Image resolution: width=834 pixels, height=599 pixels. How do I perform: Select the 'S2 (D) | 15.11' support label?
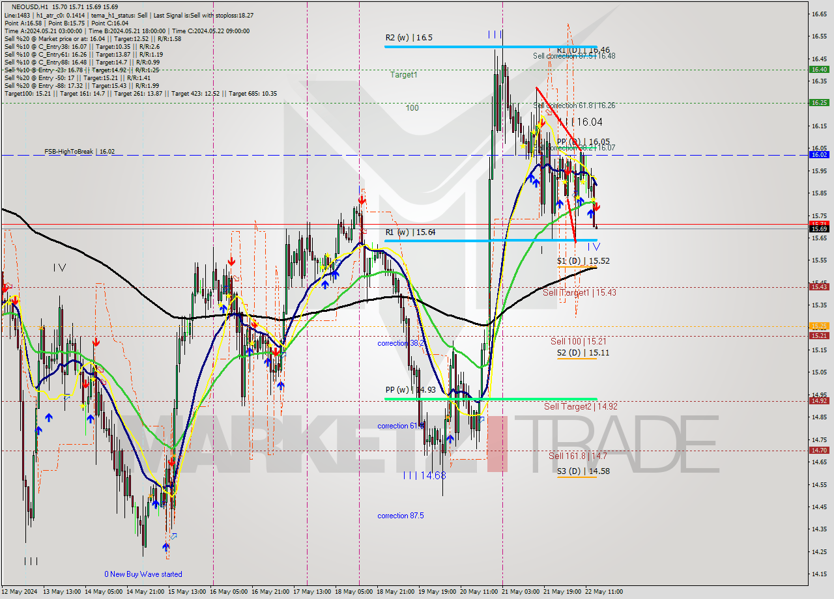[583, 352]
